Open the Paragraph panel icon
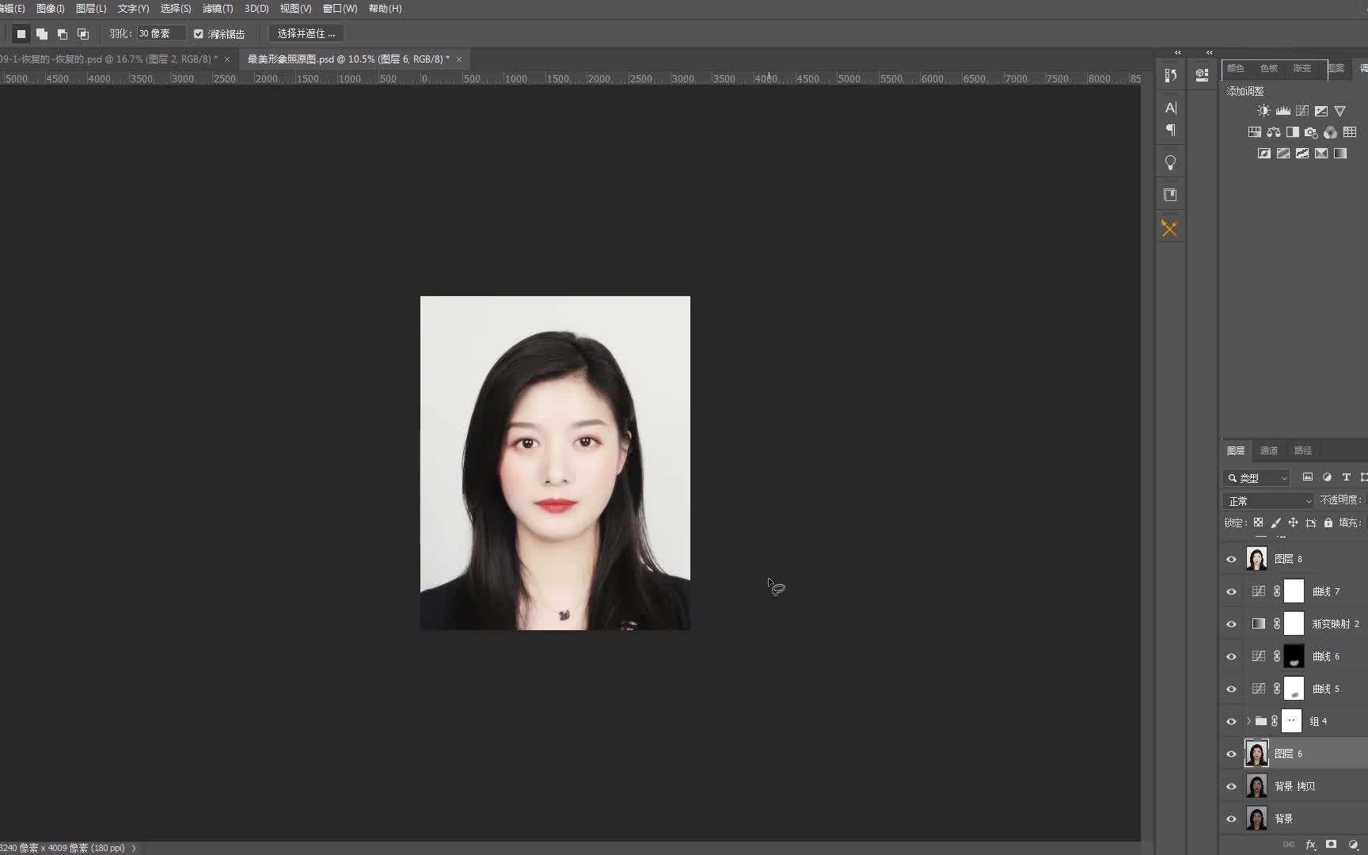Screen dimensions: 1368x855 pos(1170,130)
